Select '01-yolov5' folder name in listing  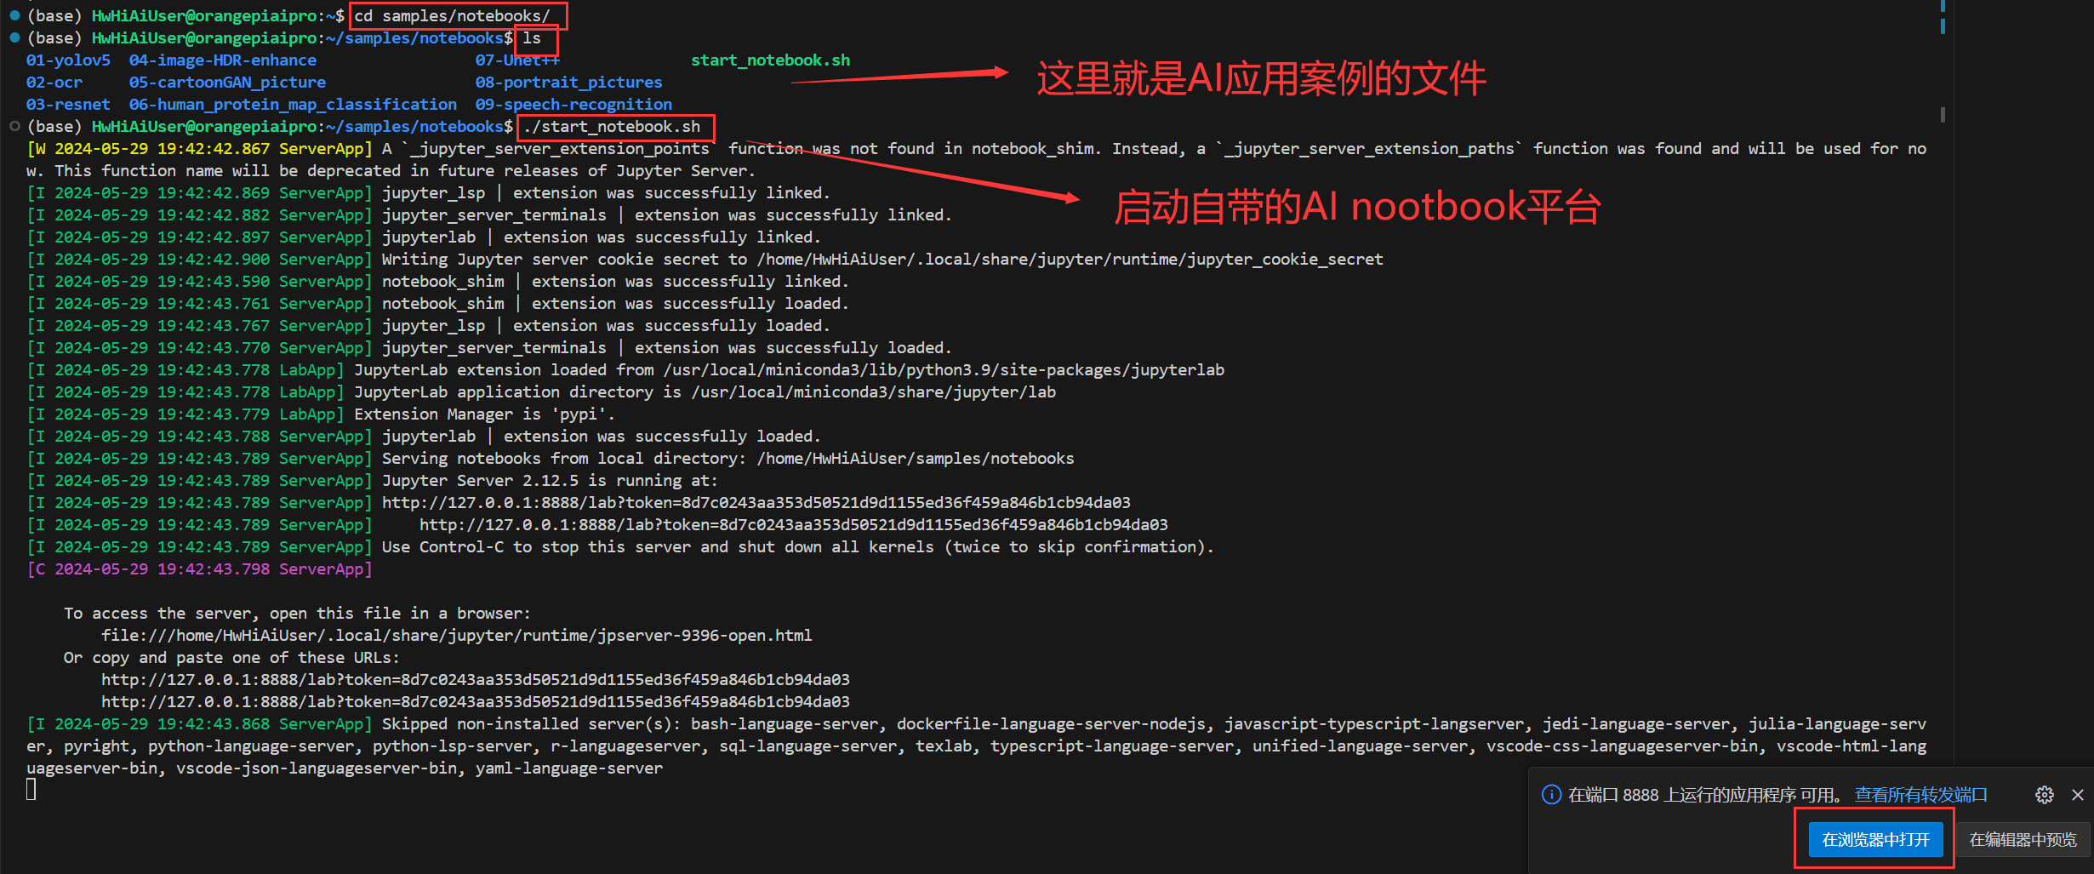[68, 60]
